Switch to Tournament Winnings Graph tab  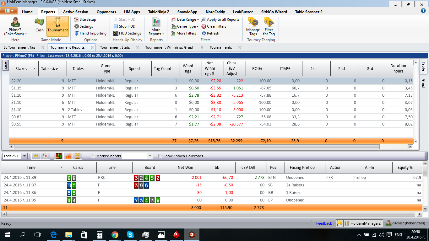coord(170,47)
